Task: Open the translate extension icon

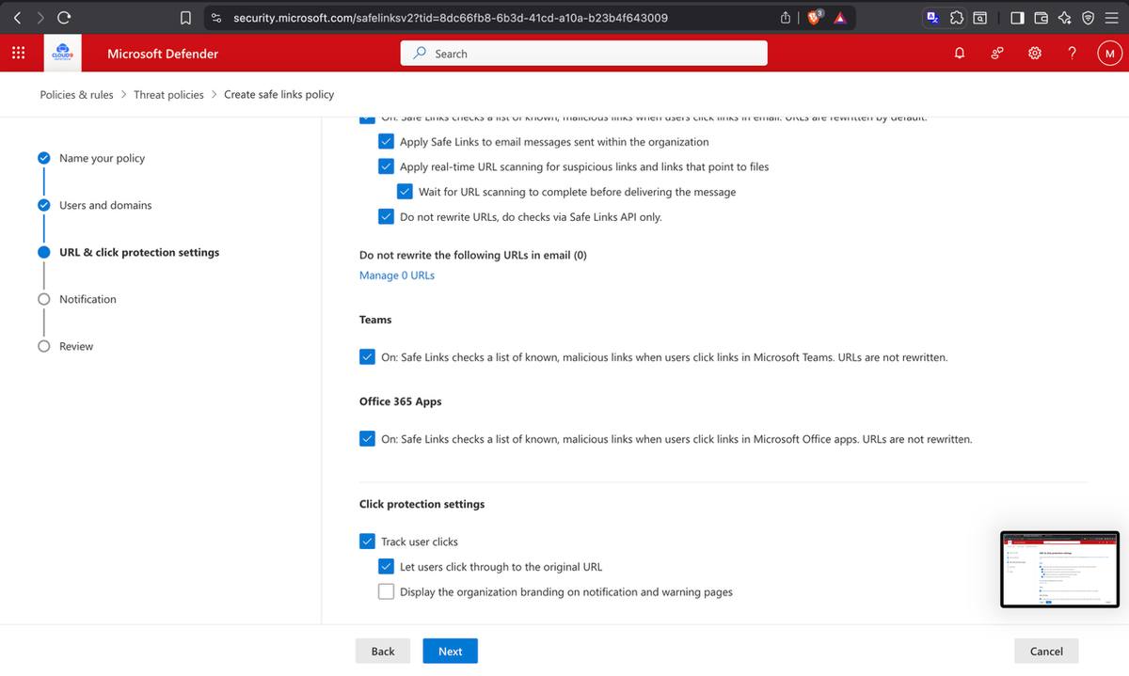Action: click(932, 17)
